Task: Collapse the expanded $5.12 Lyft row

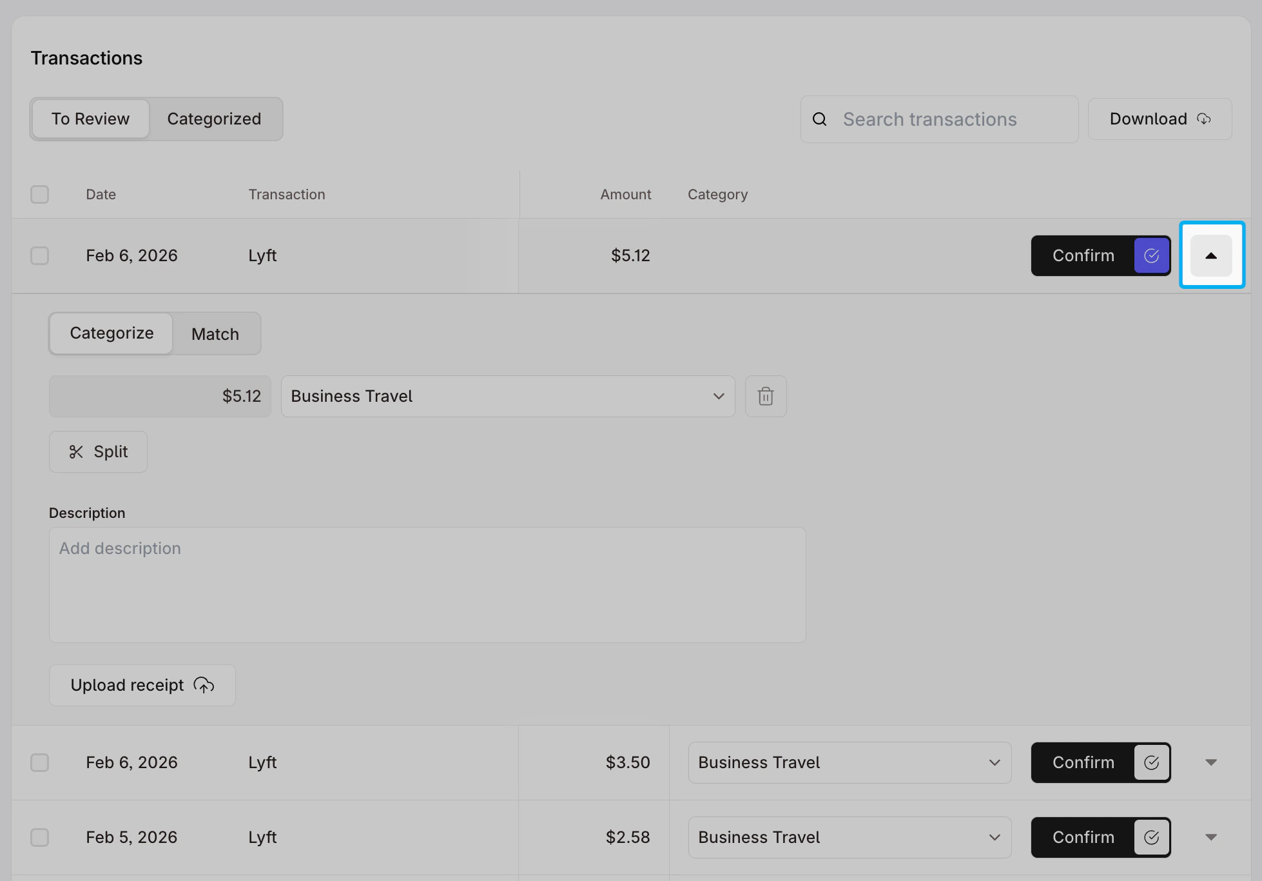Action: click(x=1212, y=256)
